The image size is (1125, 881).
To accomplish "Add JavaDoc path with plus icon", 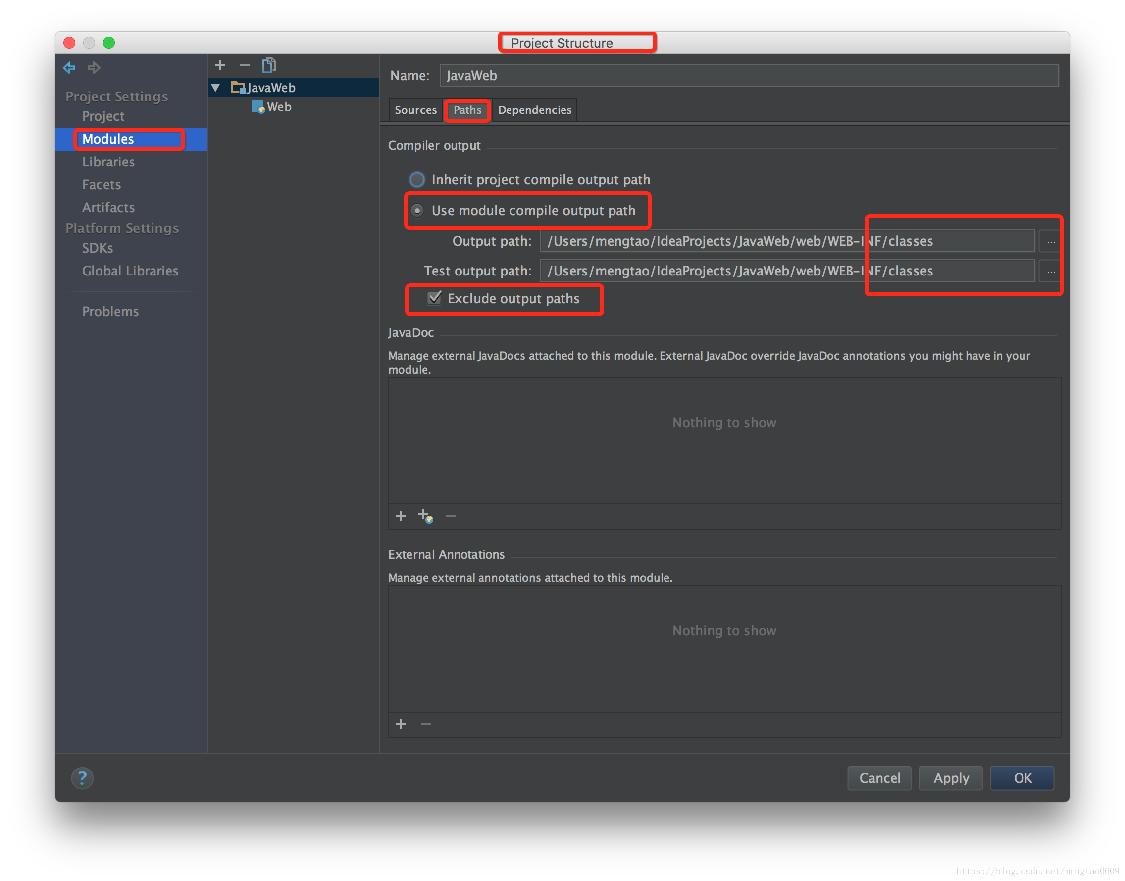I will [x=401, y=516].
